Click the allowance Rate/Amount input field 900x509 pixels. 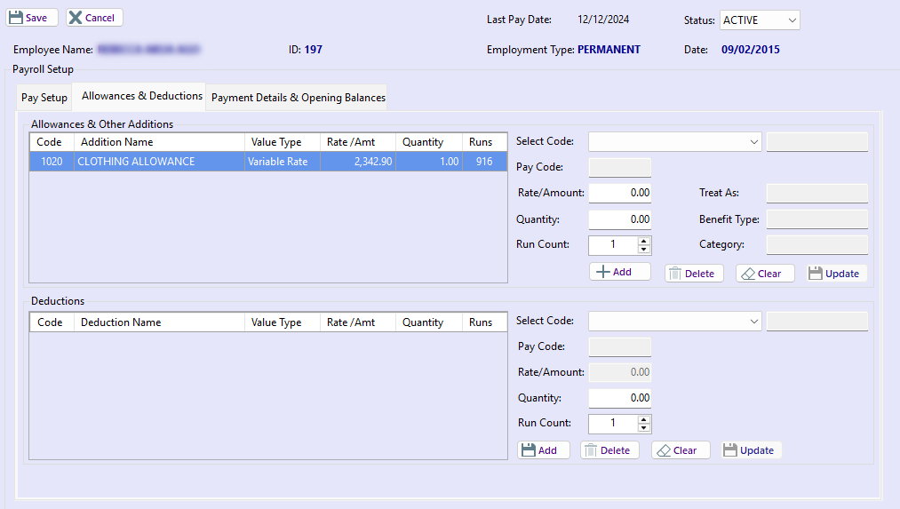(x=619, y=193)
